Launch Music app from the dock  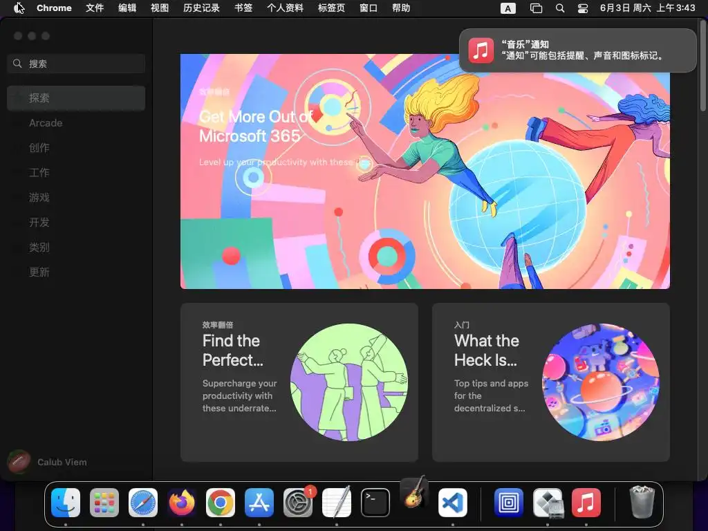pos(586,503)
